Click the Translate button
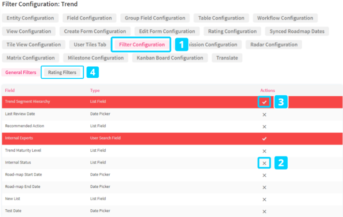 tap(227, 58)
